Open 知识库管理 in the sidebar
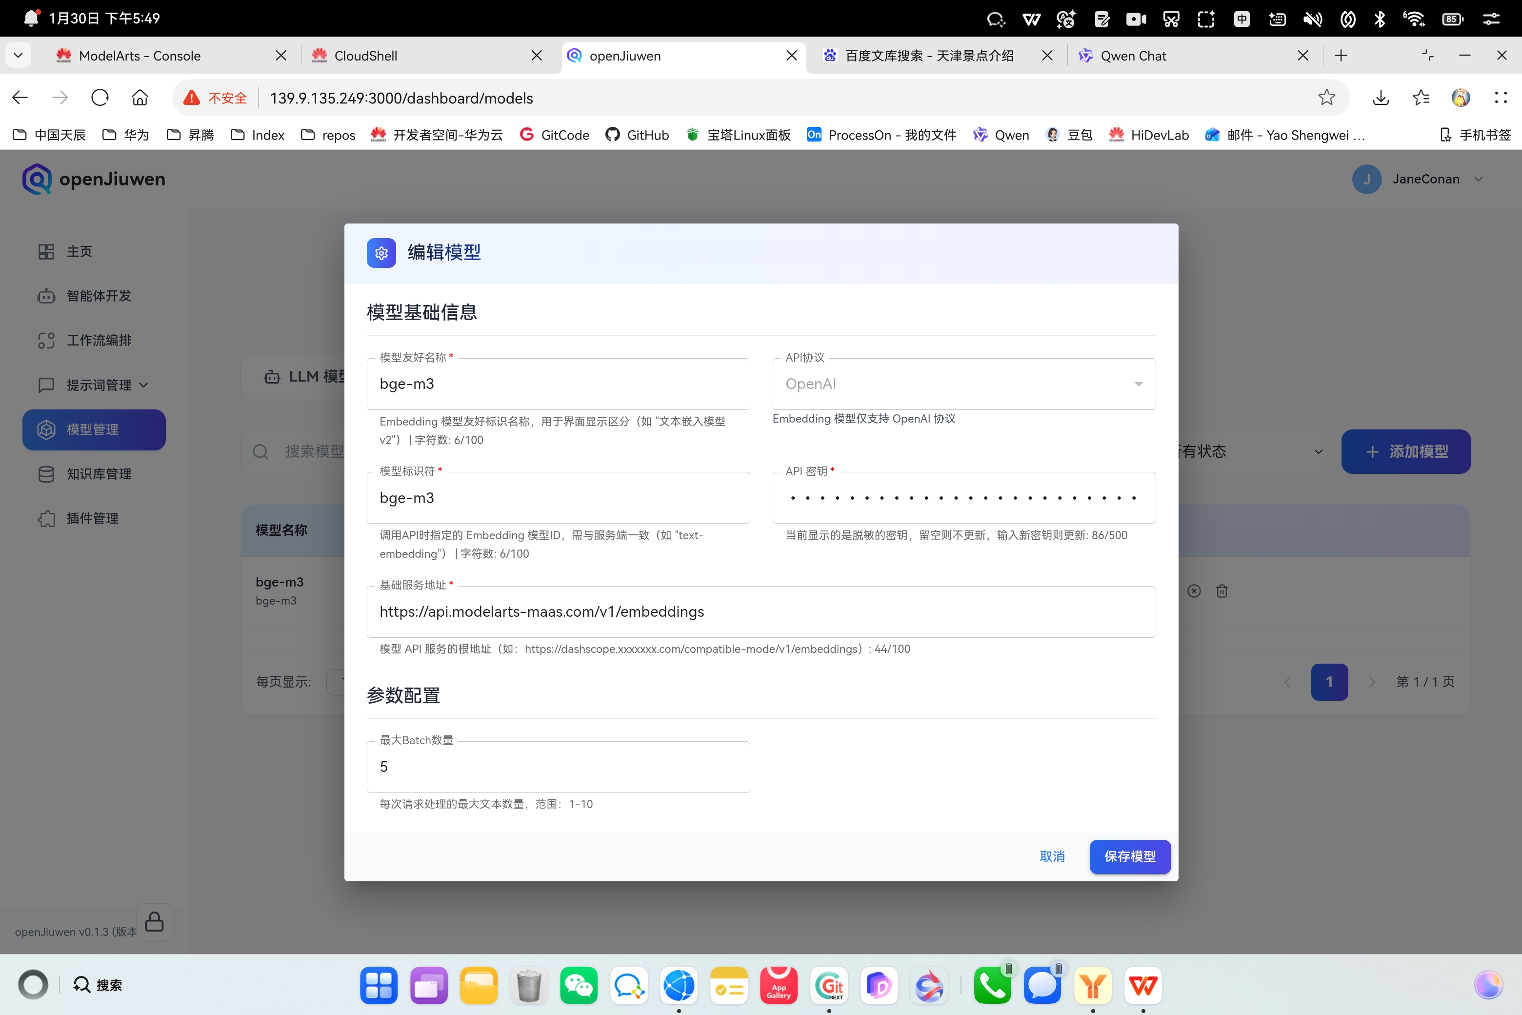The width and height of the screenshot is (1522, 1015). 99,474
